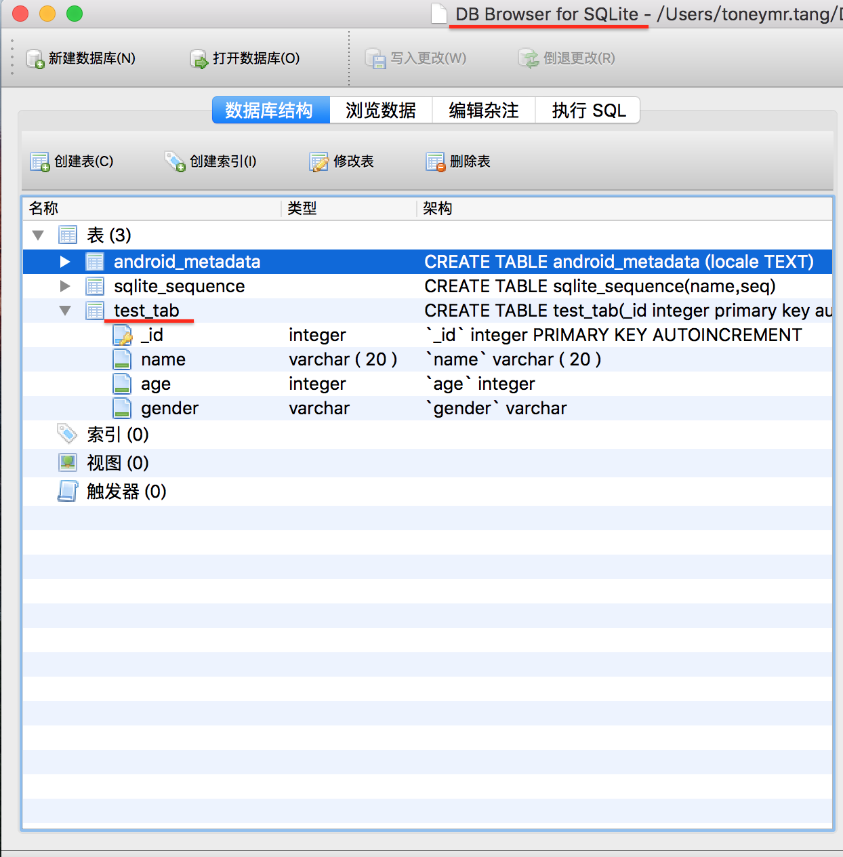Select the 编辑杂注 tab

(483, 110)
